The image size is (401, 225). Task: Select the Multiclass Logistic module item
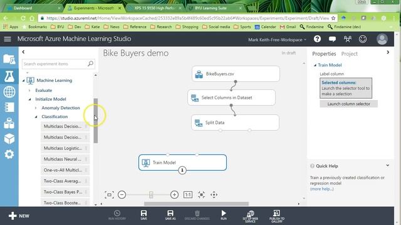tap(65, 148)
